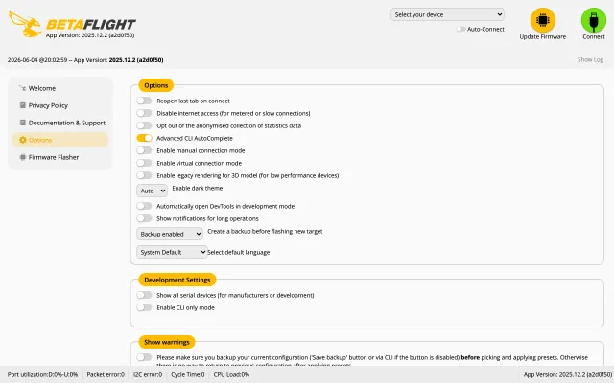Toggle the backup configuration warning switch
The width and height of the screenshot is (614, 383).
[x=144, y=357]
